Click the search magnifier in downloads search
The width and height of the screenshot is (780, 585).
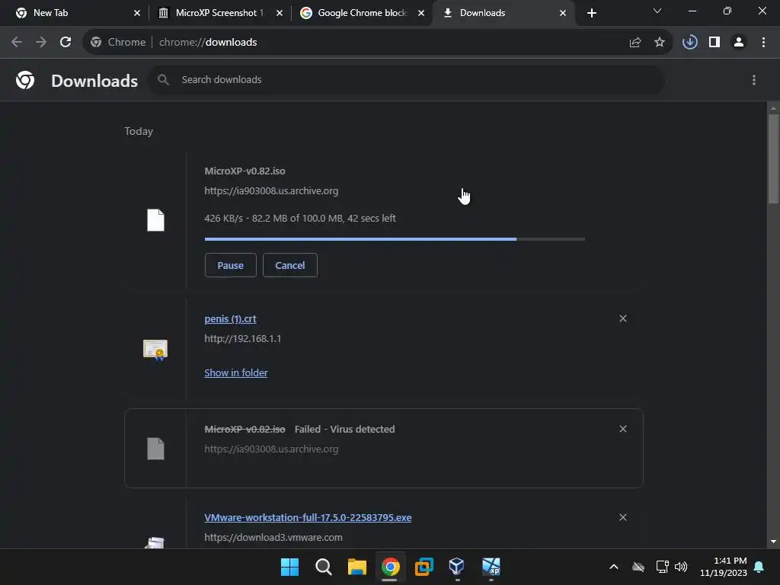click(x=163, y=79)
